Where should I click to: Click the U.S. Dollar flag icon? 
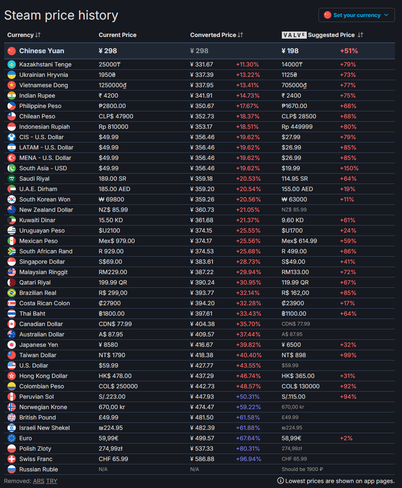(12, 365)
